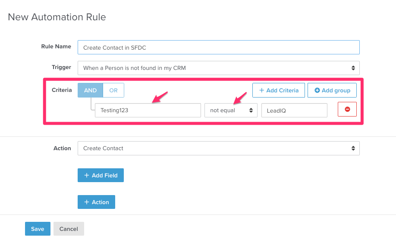Click the plus icon on the Action button
The height and width of the screenshot is (246, 396).
(x=87, y=202)
